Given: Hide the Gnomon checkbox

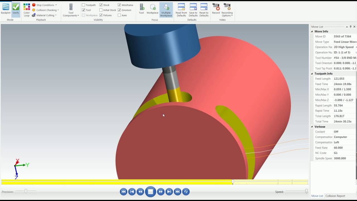Looking at the screenshot, I should tap(119, 10).
